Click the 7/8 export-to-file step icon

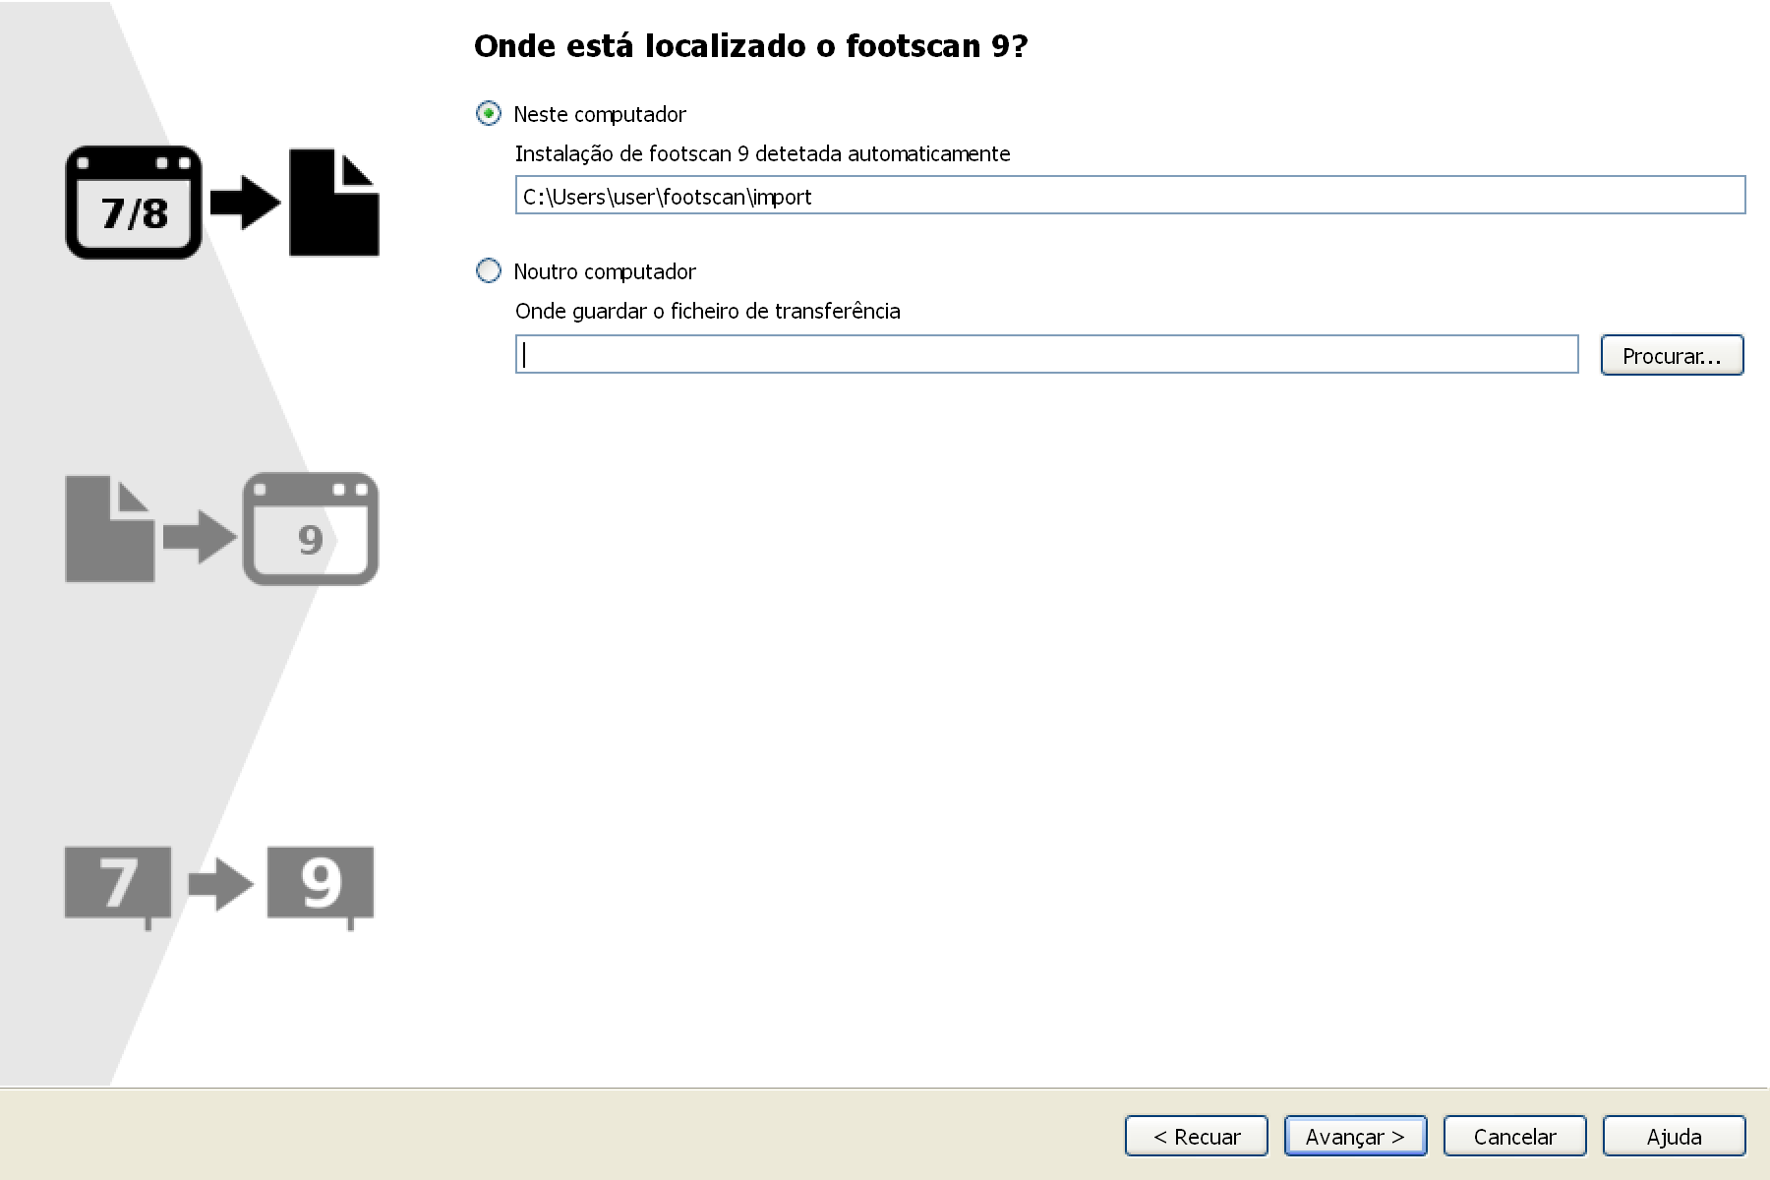point(222,203)
